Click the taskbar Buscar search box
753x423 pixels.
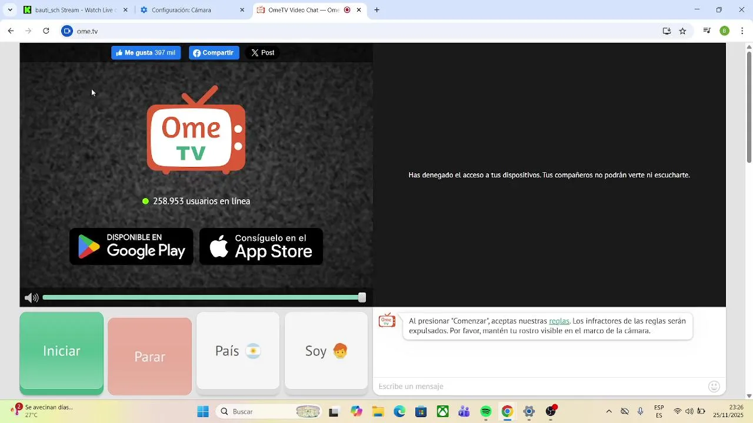269,412
